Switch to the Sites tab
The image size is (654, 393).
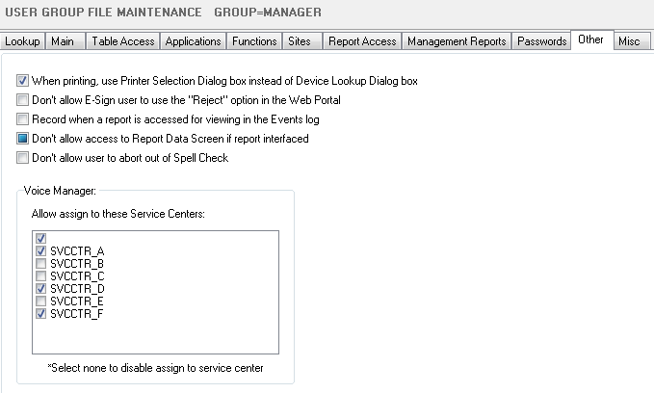[x=297, y=41]
